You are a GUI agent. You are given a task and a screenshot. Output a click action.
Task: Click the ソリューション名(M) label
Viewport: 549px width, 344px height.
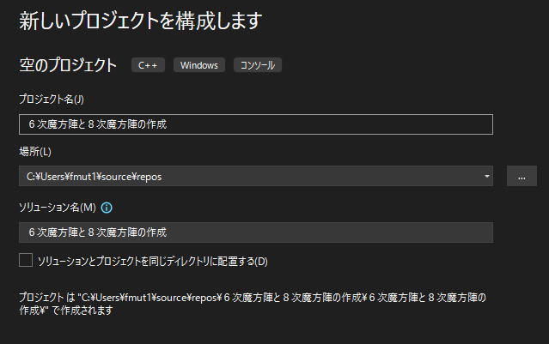coord(58,208)
